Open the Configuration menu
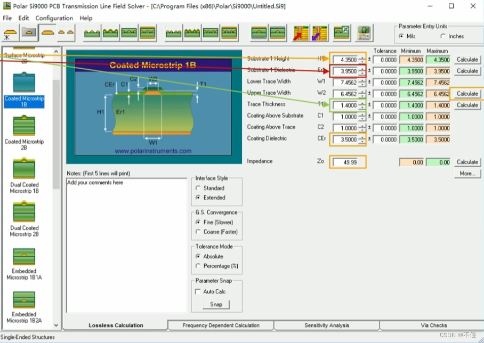The width and height of the screenshot is (484, 343). pos(54,18)
